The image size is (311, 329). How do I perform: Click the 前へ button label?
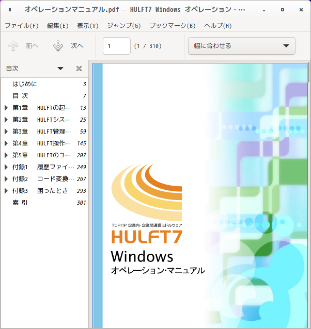[32, 46]
